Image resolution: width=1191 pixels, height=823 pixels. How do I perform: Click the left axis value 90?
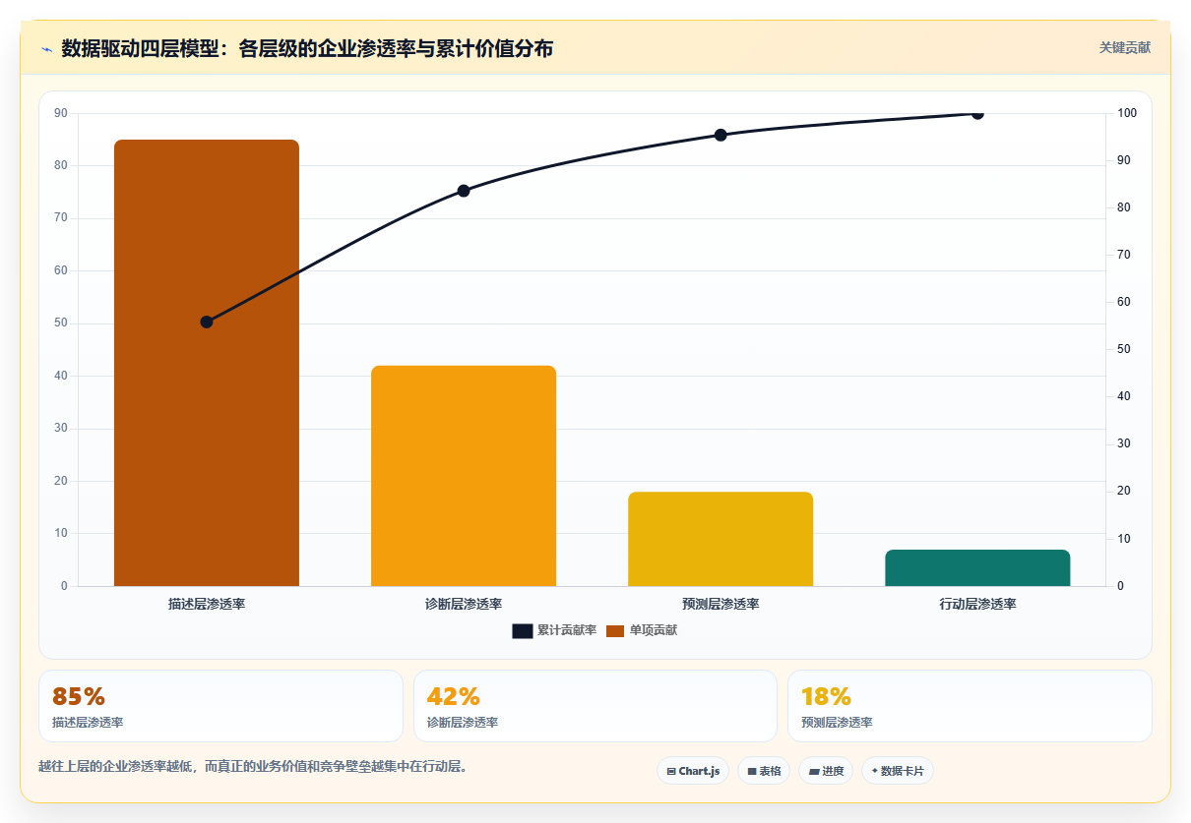[61, 113]
